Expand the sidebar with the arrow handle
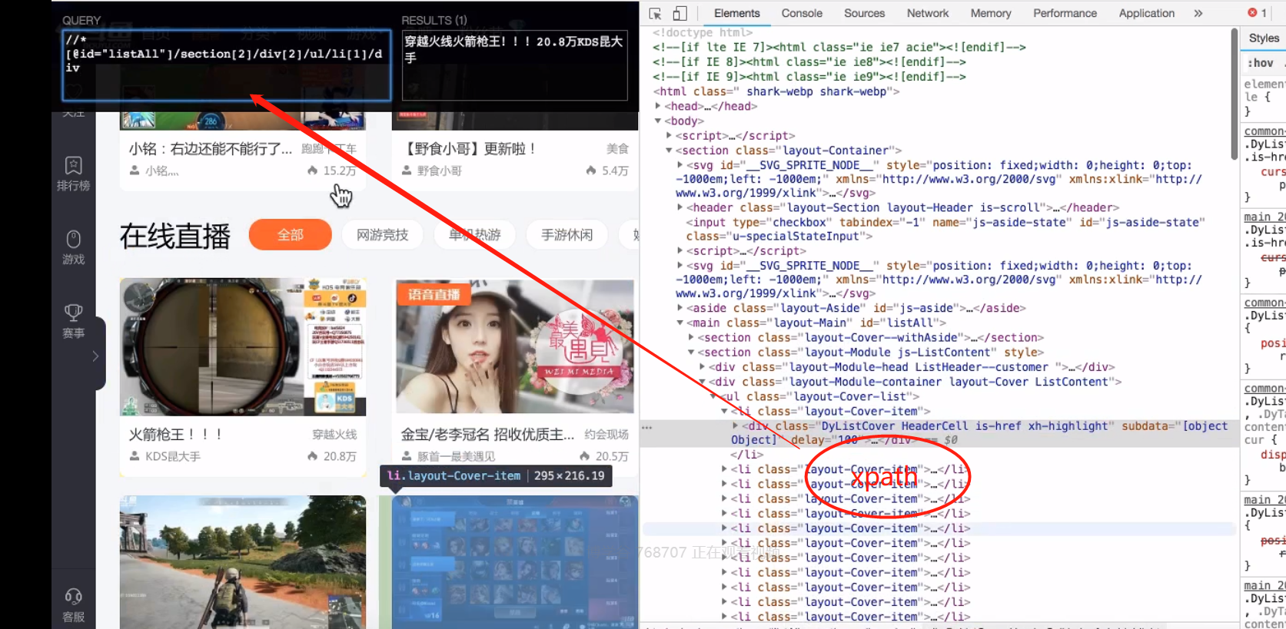Screen dimensions: 1286x629 pos(95,356)
